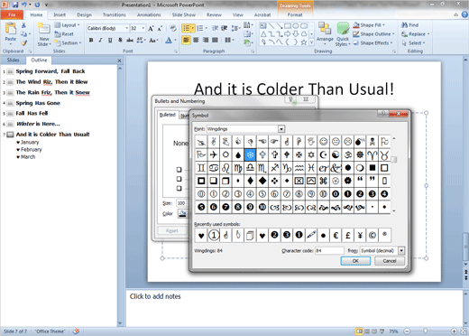Pick the copyright sign from recent symbols

pyautogui.click(x=372, y=235)
